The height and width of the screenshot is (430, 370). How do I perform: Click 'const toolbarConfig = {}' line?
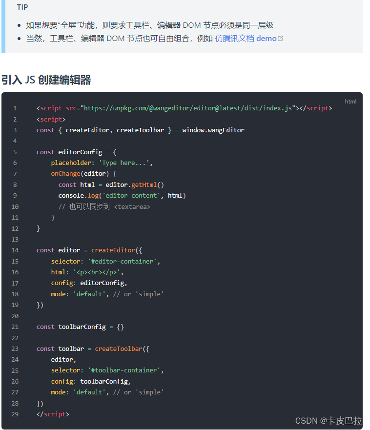tap(80, 327)
